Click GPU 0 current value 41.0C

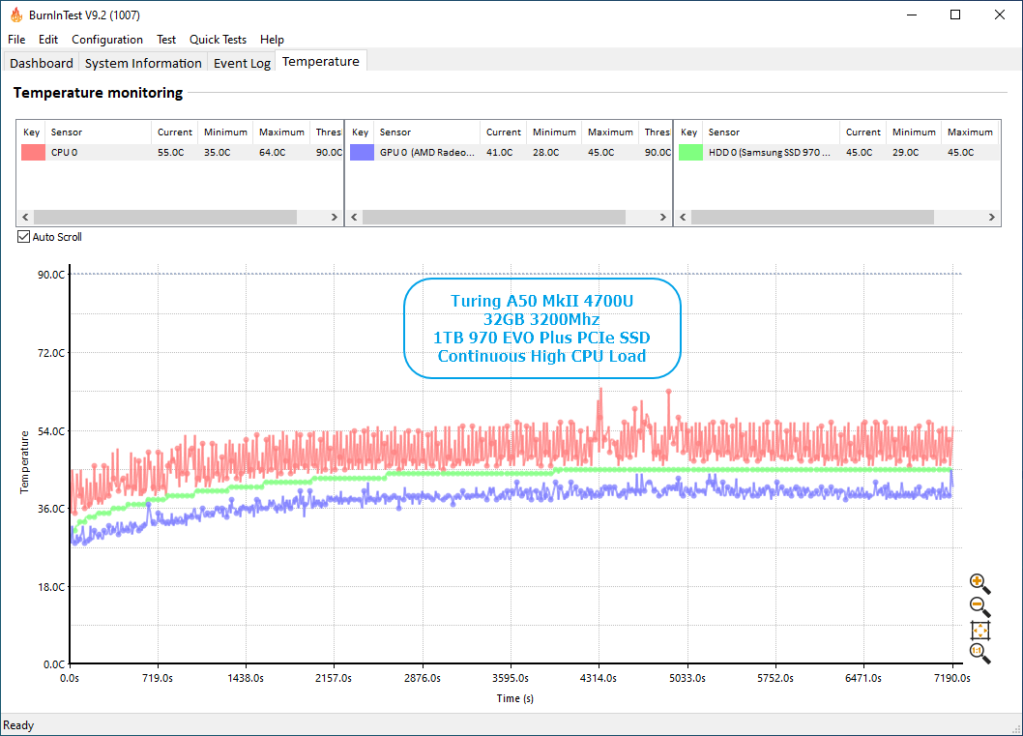(x=500, y=152)
